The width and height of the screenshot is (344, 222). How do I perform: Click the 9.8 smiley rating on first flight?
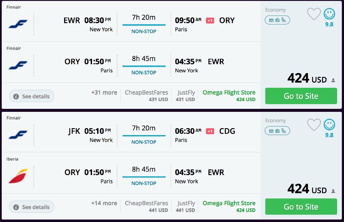[329, 17]
